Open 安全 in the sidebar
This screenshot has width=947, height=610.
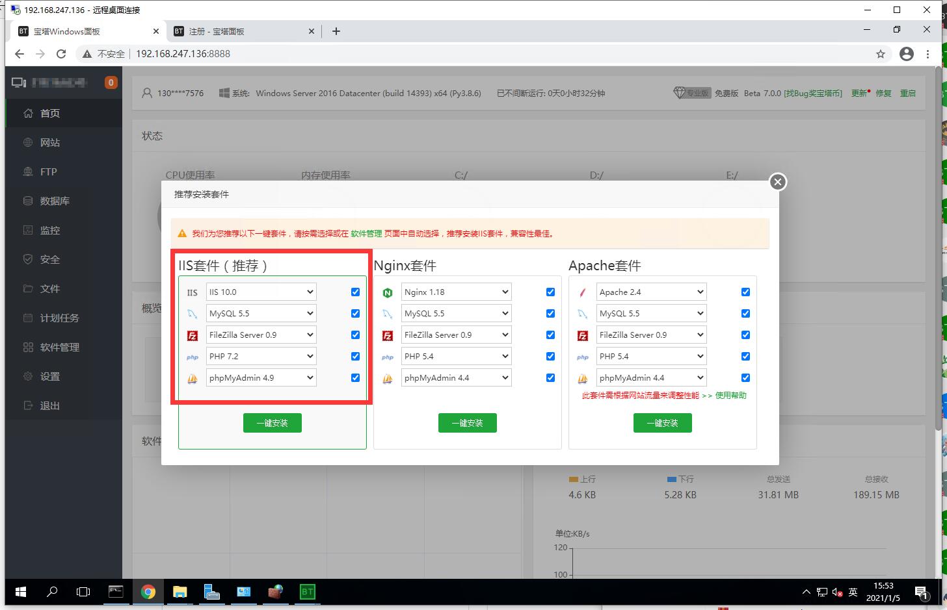tap(64, 259)
